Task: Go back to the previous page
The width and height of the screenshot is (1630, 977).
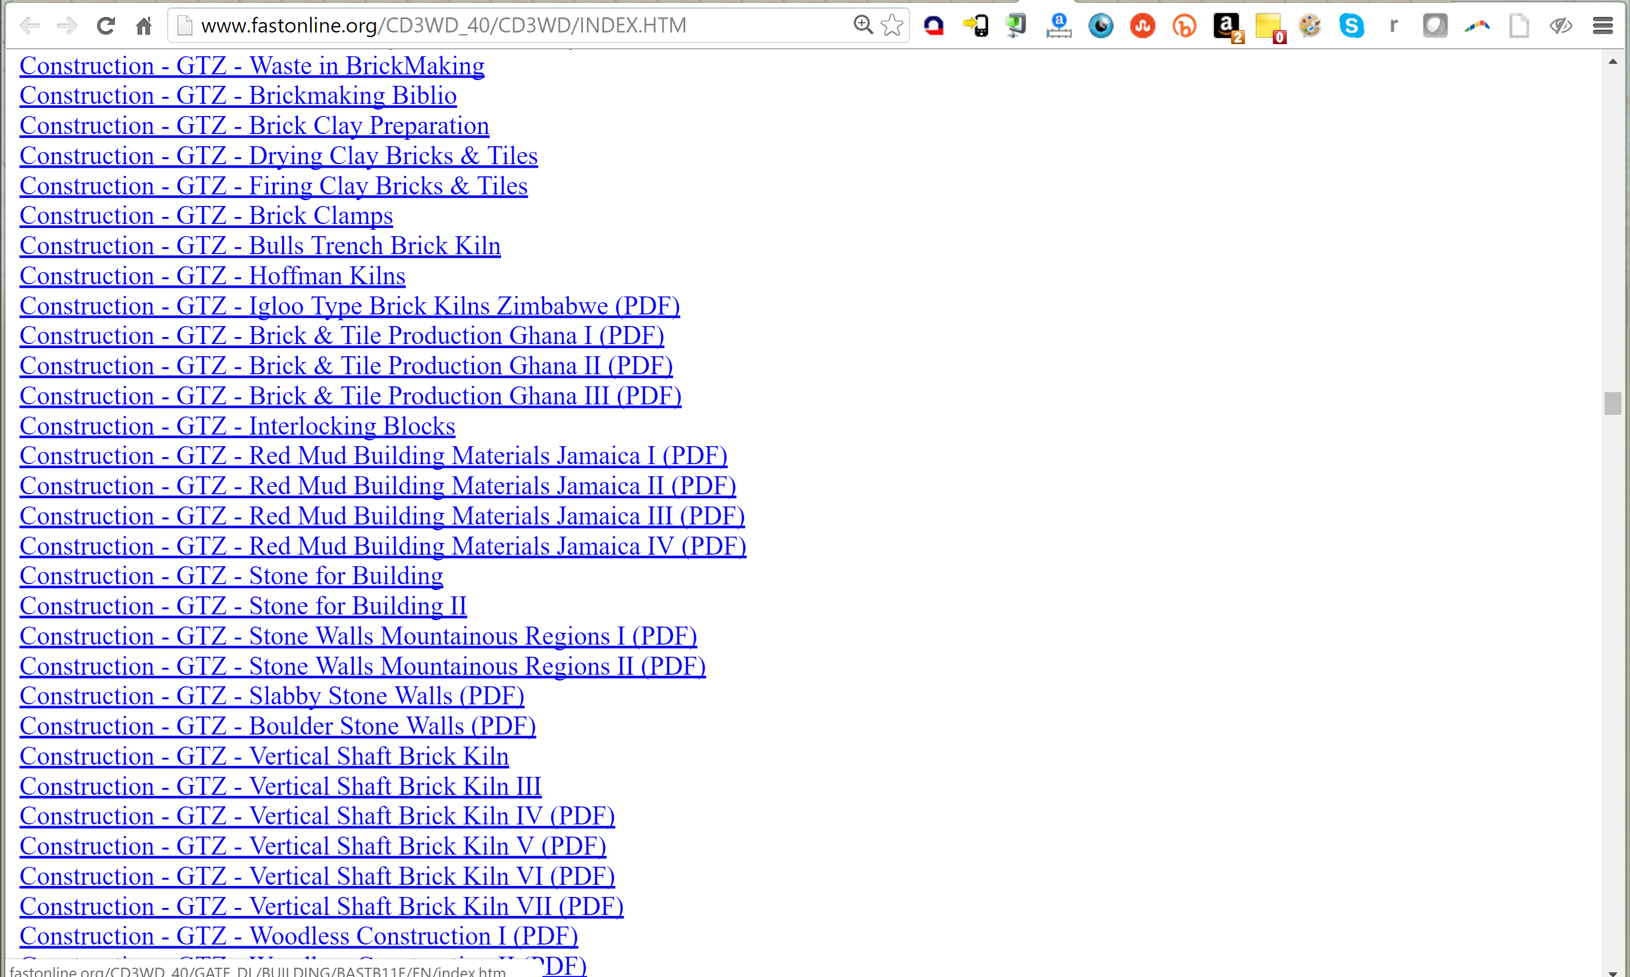Action: [x=30, y=26]
